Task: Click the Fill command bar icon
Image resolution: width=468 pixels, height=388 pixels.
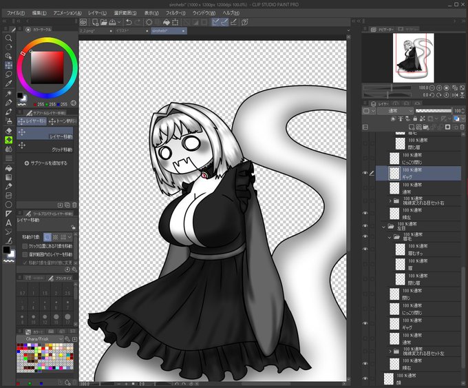Action: click(167, 22)
